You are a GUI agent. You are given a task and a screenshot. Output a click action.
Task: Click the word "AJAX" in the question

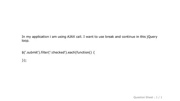(71, 37)
